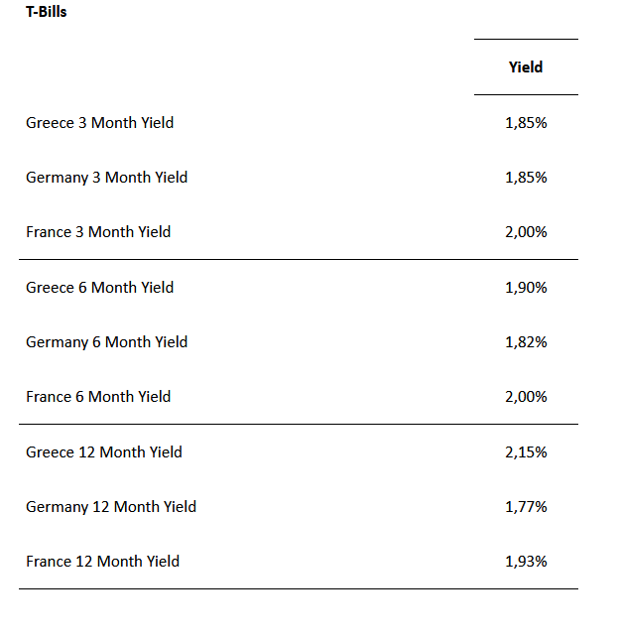The image size is (619, 642).
Task: Select the Germany 6 Month Yield label
Action: (x=106, y=342)
